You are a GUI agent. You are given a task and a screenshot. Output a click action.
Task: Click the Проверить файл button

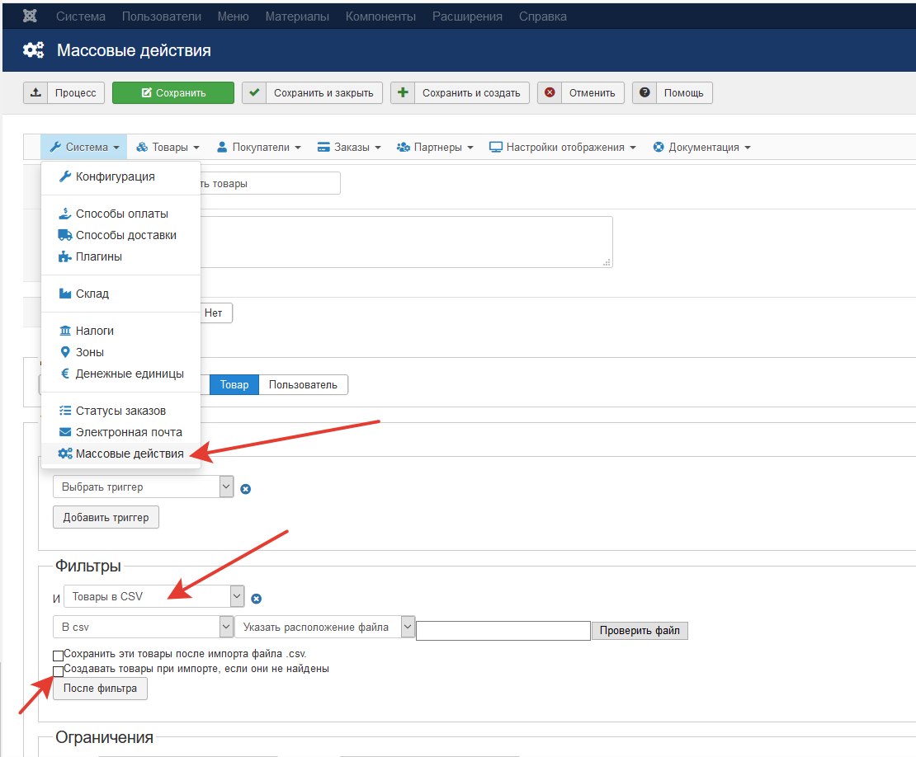point(640,630)
